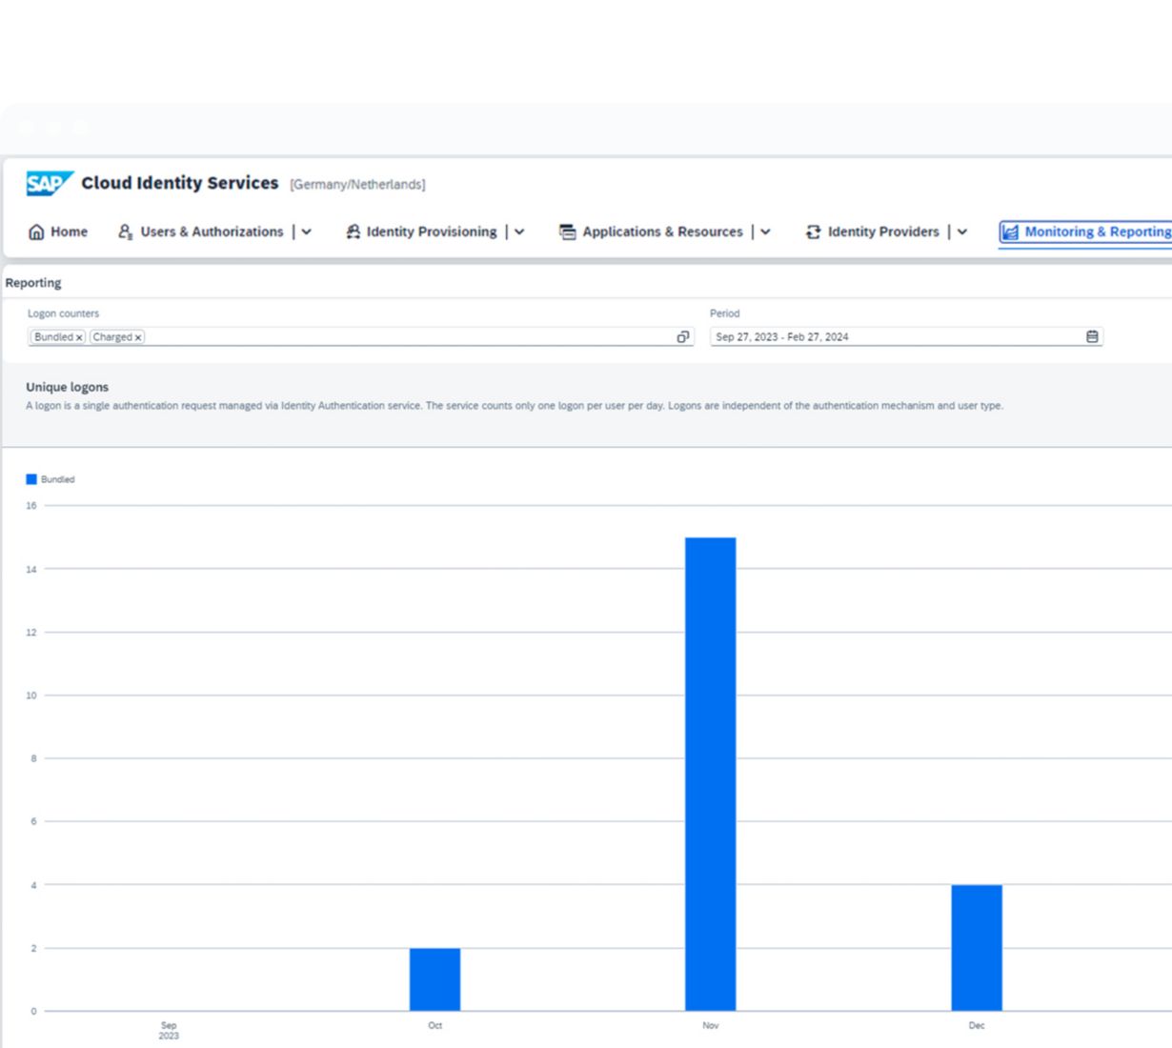This screenshot has width=1172, height=1048.
Task: Expand Identity Providers dropdown arrow
Action: [x=962, y=232]
